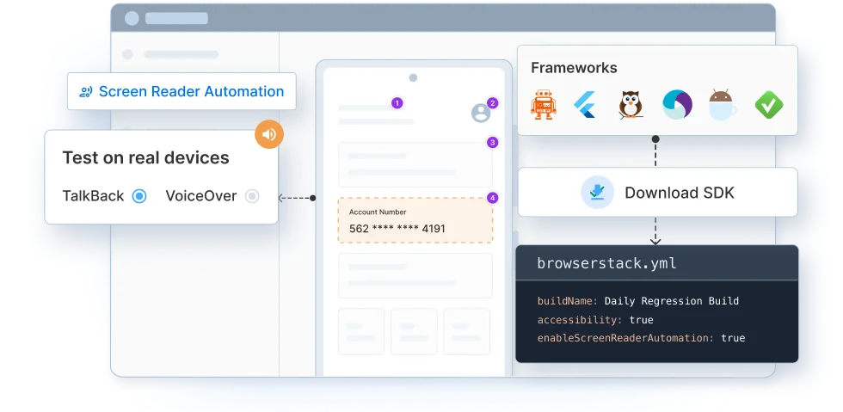Viewport: 843px width, 412px height.
Task: Click the Download SDK button
Action: 657,192
